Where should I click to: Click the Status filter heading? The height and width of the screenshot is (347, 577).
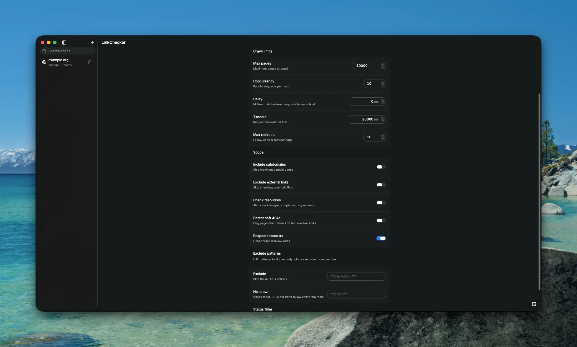(263, 309)
